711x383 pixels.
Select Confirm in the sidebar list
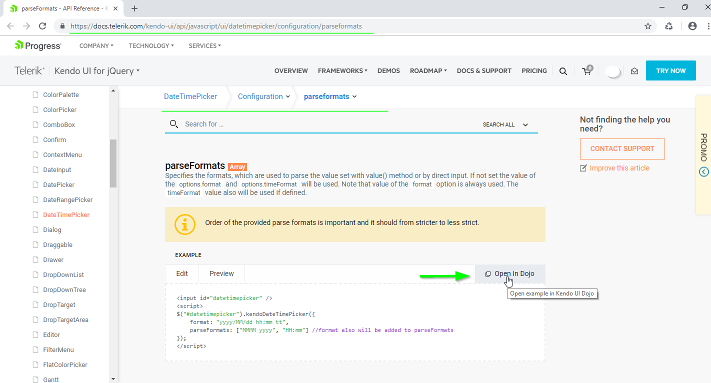(x=54, y=139)
